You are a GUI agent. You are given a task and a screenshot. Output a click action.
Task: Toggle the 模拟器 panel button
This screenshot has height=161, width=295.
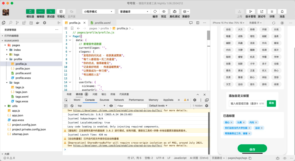click(x=30, y=11)
